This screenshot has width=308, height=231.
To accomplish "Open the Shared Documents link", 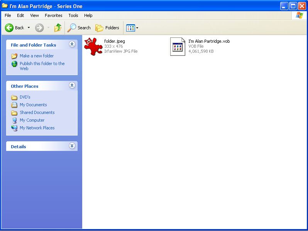I will [37, 112].
